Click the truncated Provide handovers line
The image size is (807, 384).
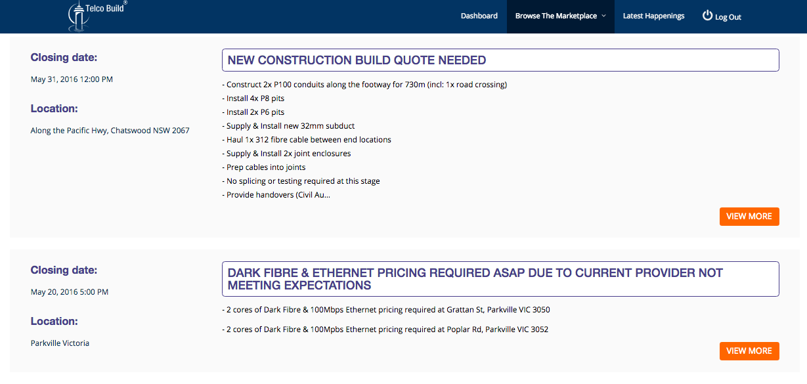coord(276,195)
